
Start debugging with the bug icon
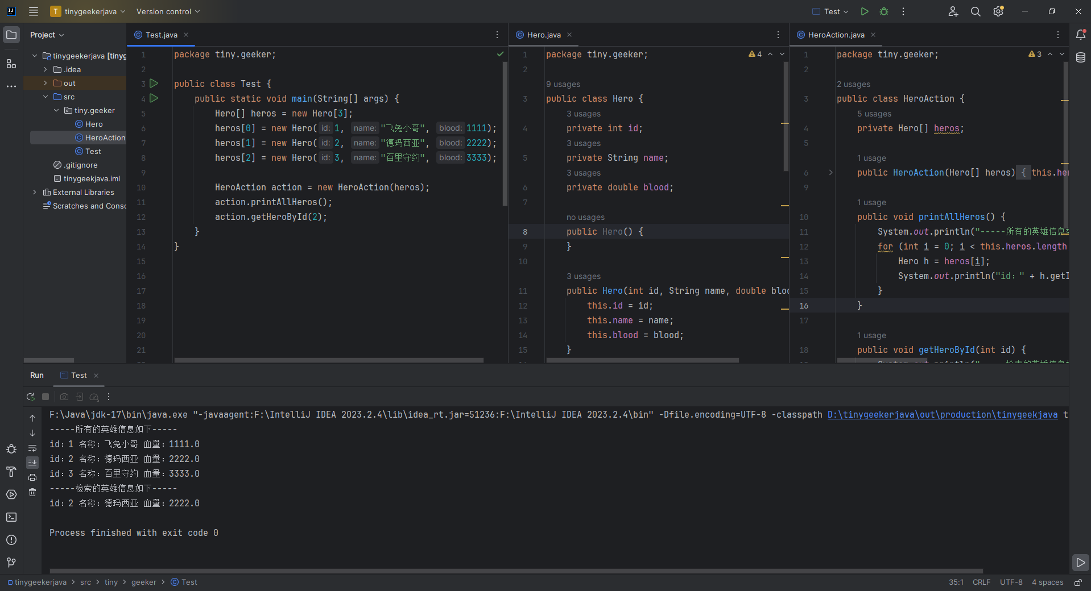pos(884,11)
